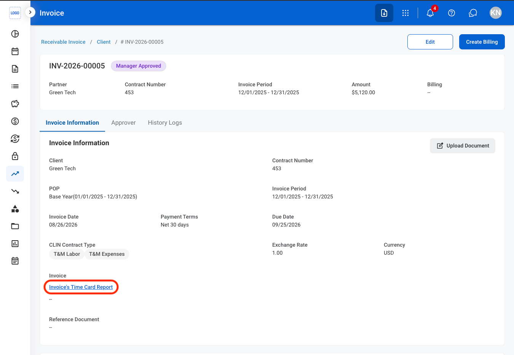Click the invoice date 08/26/2026
The image size is (514, 355).
63,225
